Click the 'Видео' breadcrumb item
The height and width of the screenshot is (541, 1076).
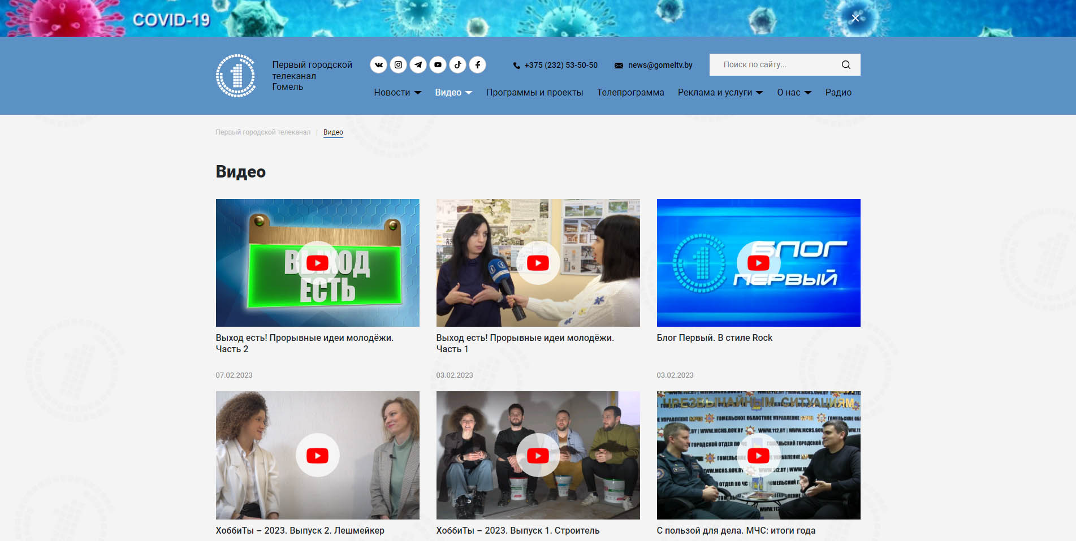[333, 132]
